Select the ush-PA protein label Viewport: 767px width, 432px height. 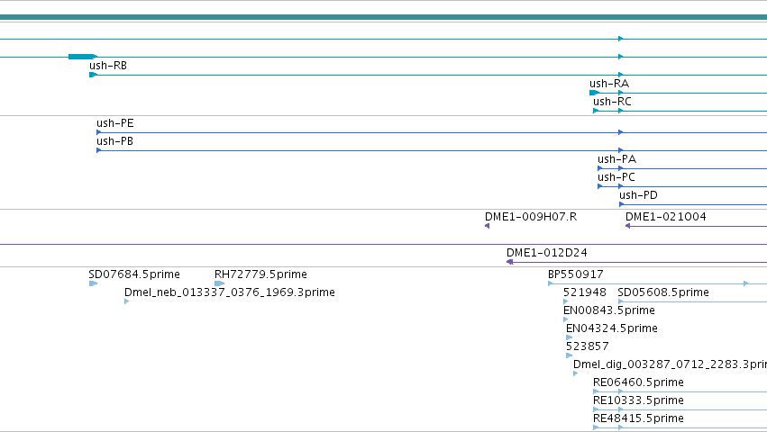616,159
